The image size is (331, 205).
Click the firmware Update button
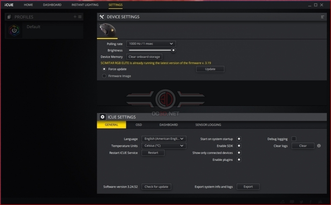(210, 69)
